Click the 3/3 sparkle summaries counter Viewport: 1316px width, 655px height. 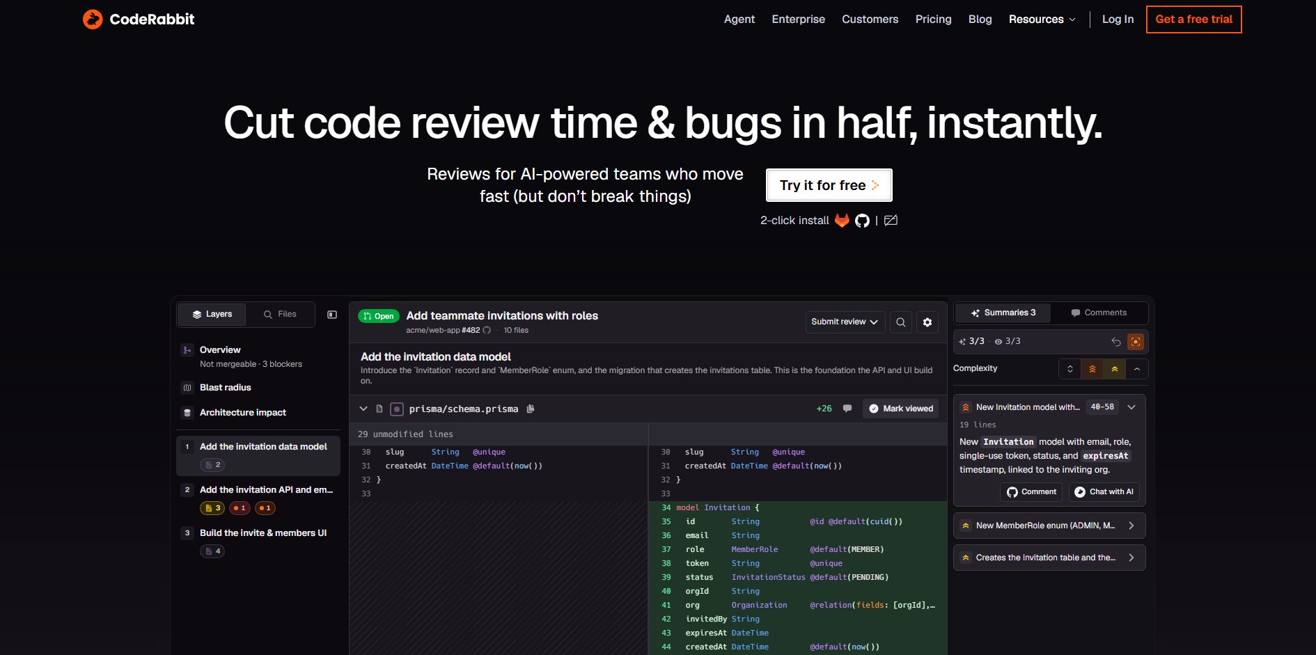(x=972, y=342)
